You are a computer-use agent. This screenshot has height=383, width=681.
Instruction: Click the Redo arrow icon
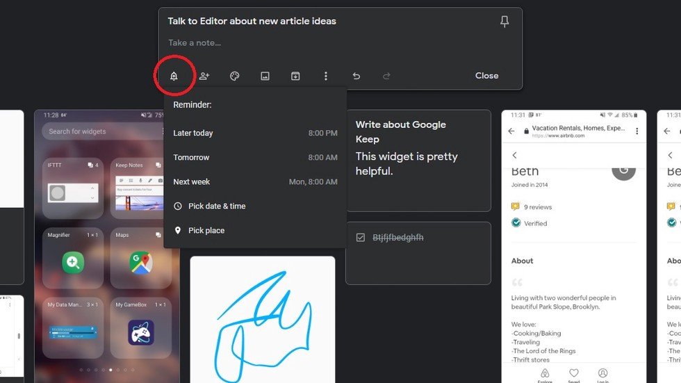[387, 76]
